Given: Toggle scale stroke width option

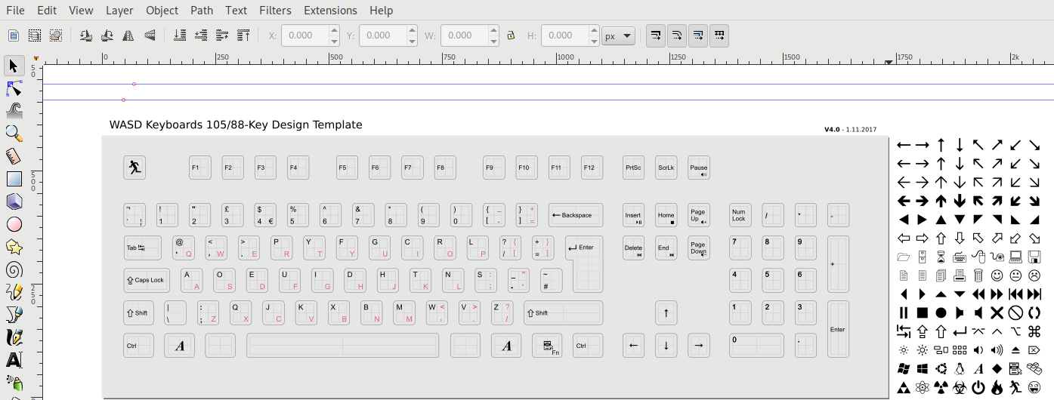Looking at the screenshot, I should click(x=656, y=35).
